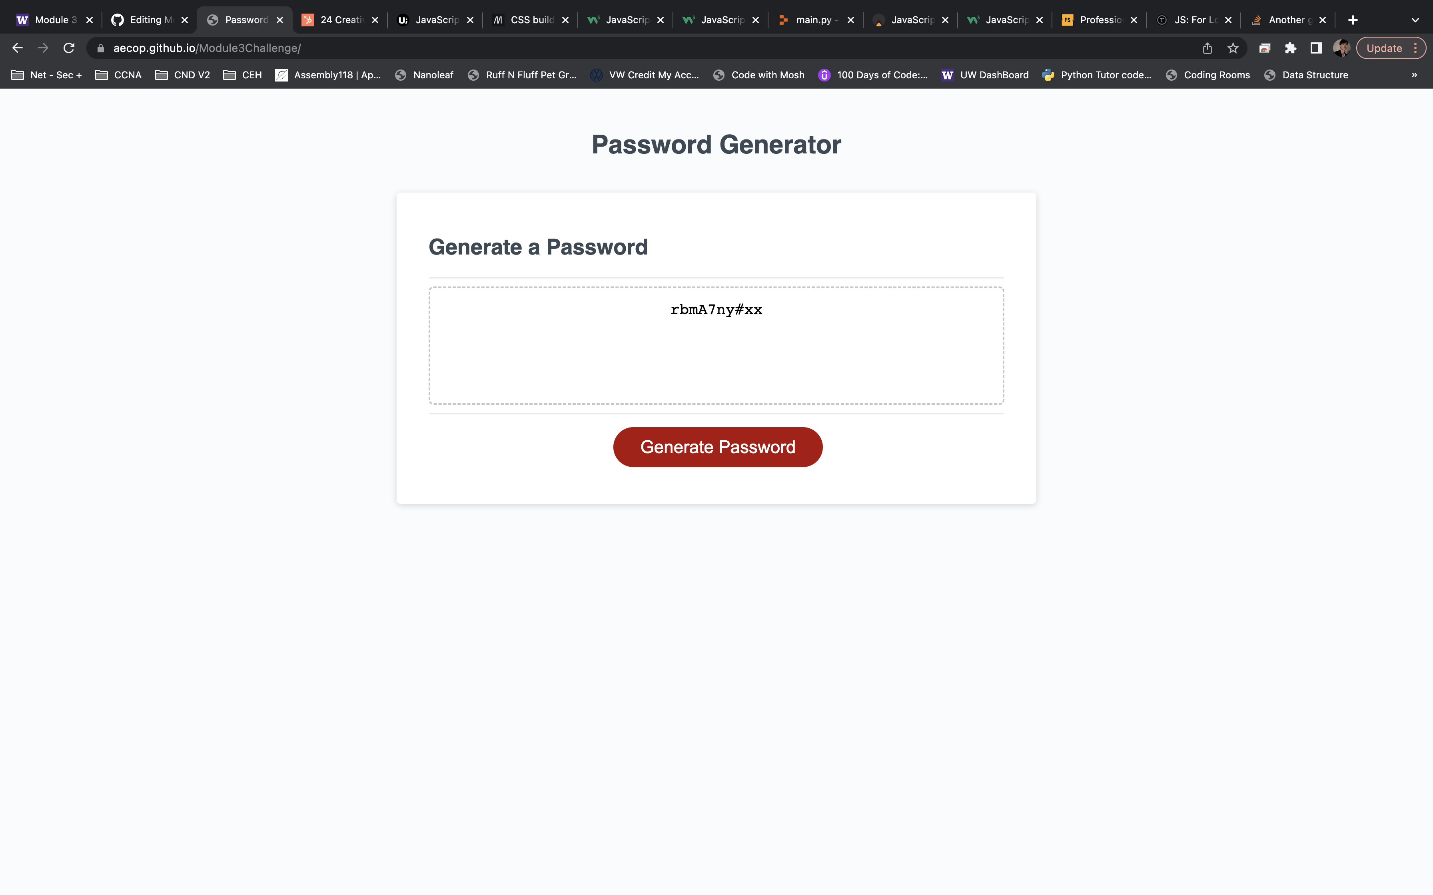Open the extensions puzzle-piece icon
Screen dimensions: 1433x895
[x=1291, y=48]
